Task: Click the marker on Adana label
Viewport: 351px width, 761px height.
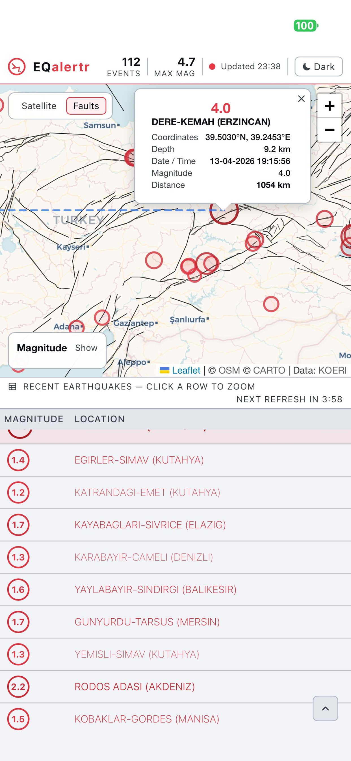Action: click(x=76, y=326)
